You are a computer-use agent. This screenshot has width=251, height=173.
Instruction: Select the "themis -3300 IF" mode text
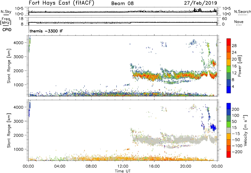tap(46, 31)
